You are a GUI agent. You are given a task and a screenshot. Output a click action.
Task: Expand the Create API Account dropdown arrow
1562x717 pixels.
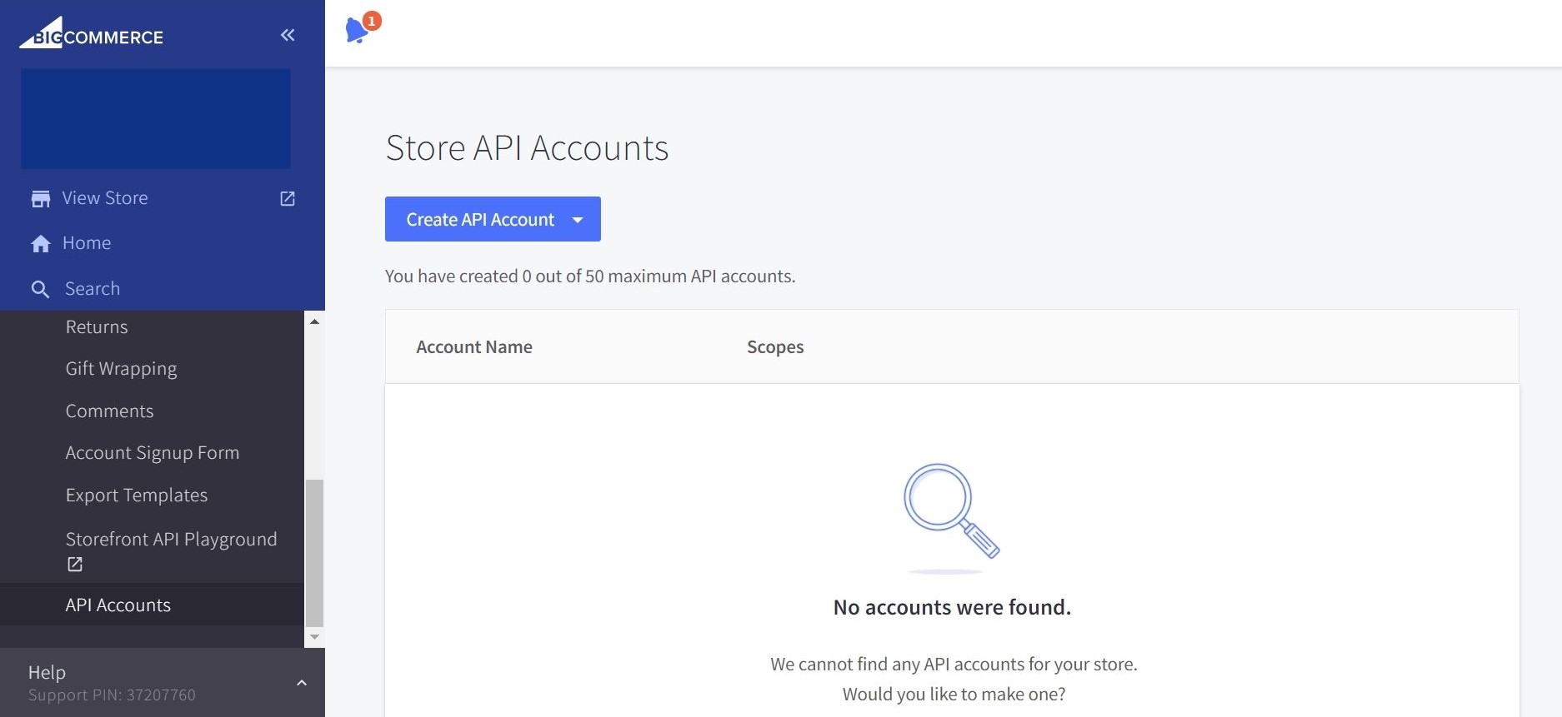pyautogui.click(x=578, y=220)
